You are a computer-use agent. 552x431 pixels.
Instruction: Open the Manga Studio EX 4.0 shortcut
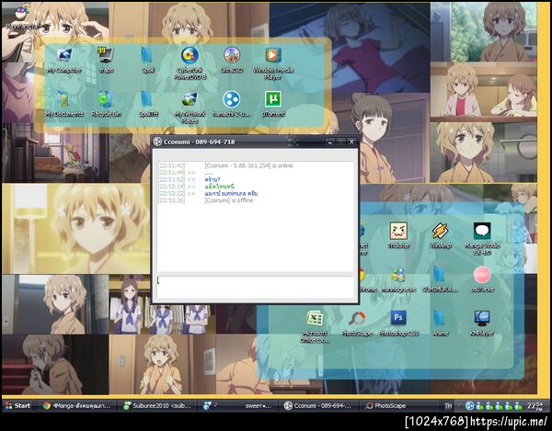tap(482, 239)
